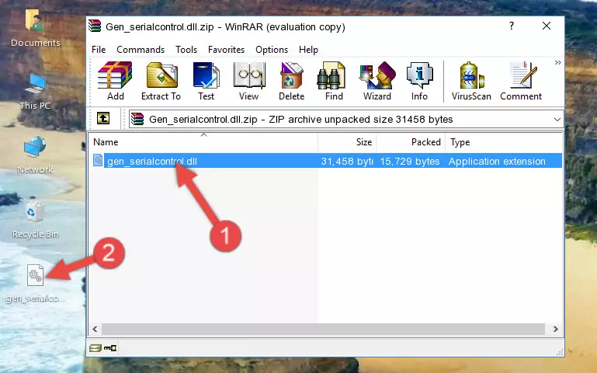Screen dimensions: 597x373
Task: Click the horizontal scrollbar right arrow
Action: (556, 329)
